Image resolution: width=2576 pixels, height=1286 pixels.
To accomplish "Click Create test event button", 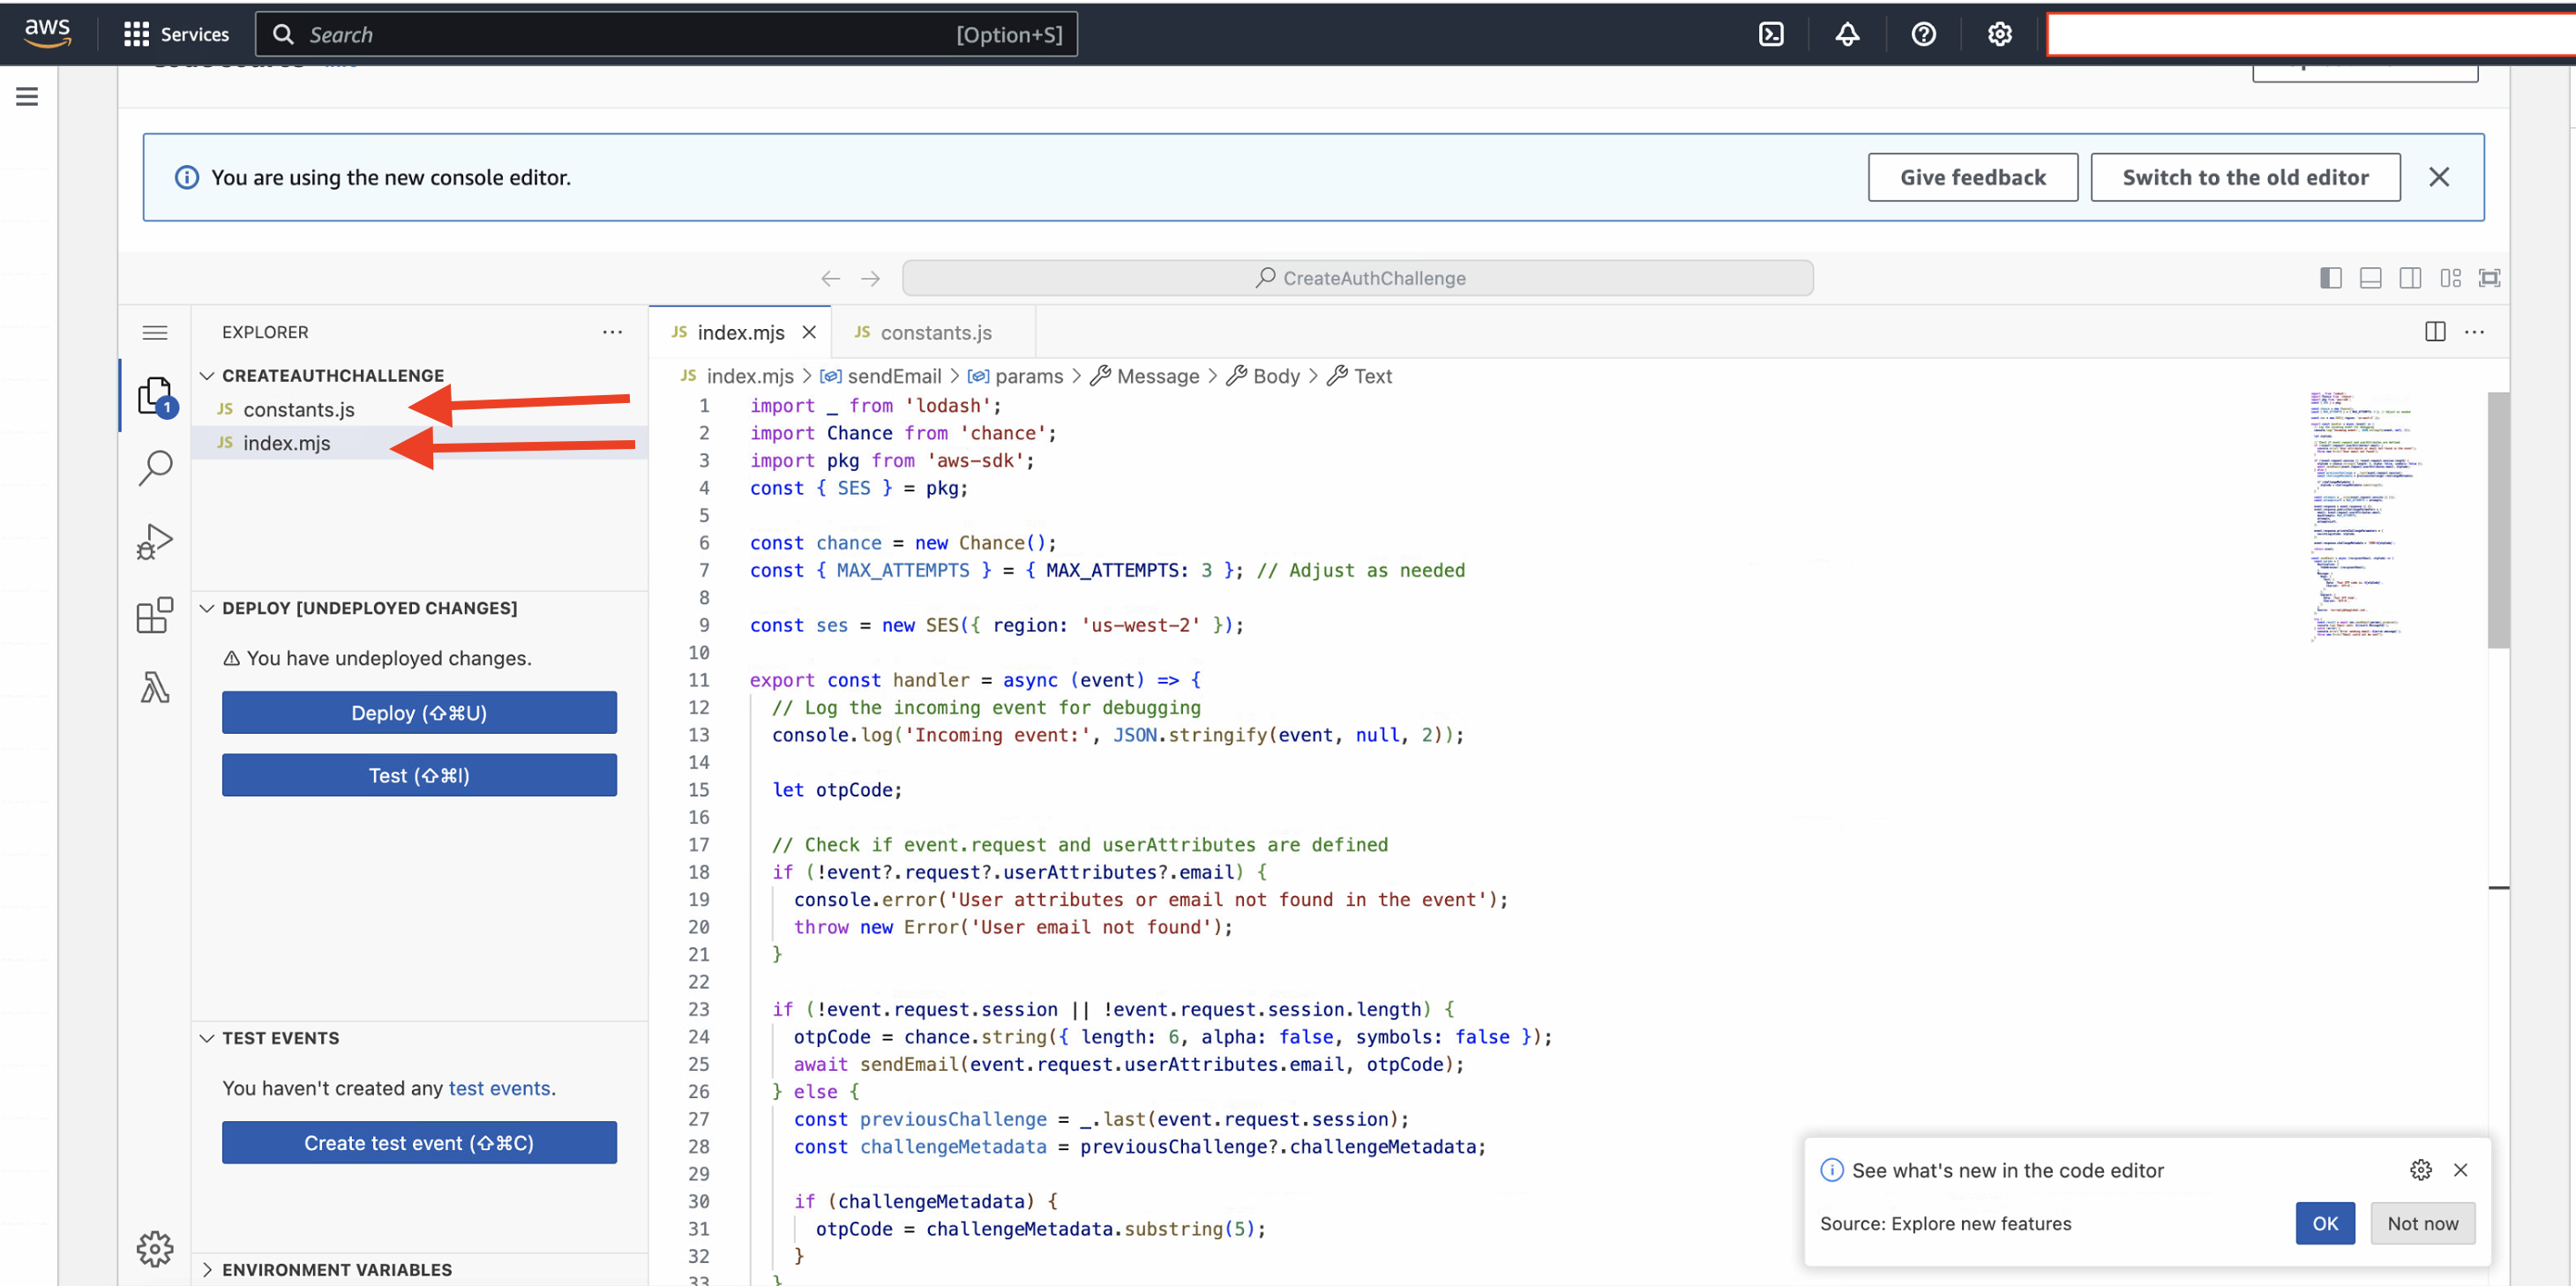I will click(419, 1143).
